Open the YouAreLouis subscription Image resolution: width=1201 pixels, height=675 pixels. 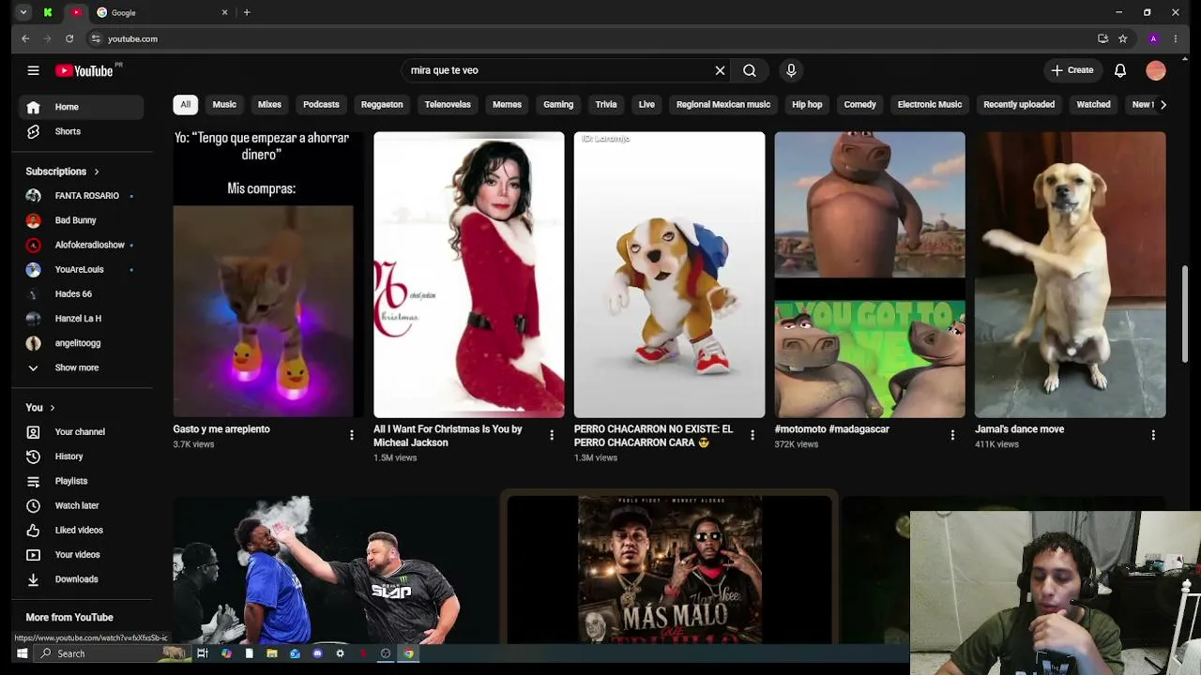pos(82,269)
